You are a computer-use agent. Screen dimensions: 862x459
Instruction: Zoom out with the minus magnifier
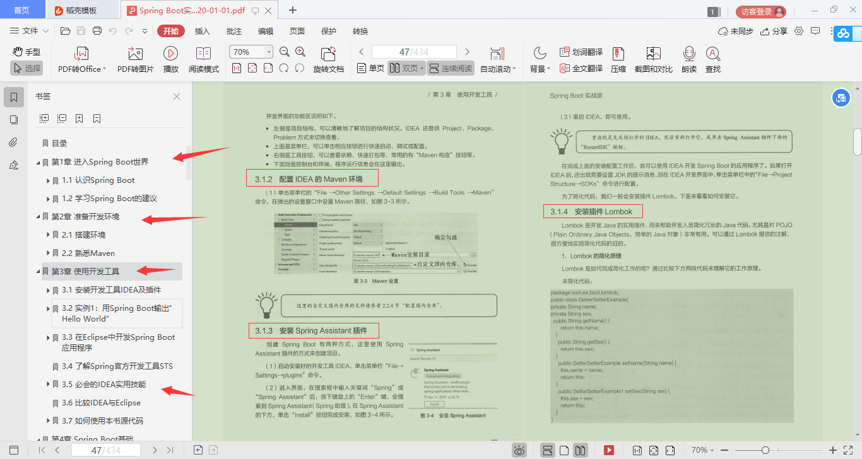point(284,52)
